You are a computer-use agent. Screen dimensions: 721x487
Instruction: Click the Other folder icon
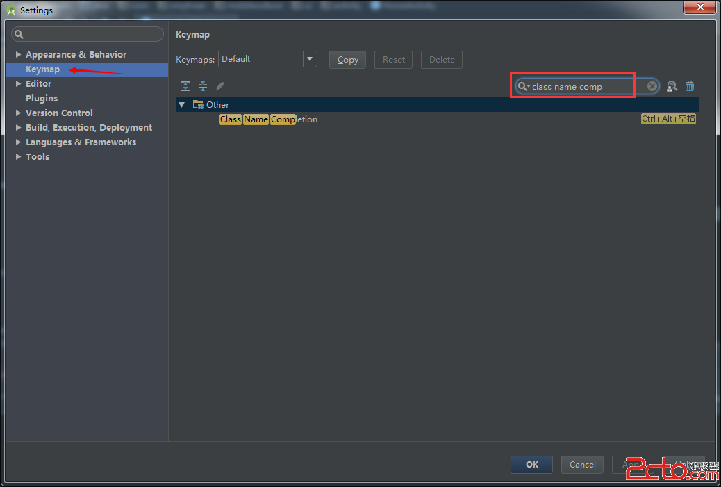198,105
